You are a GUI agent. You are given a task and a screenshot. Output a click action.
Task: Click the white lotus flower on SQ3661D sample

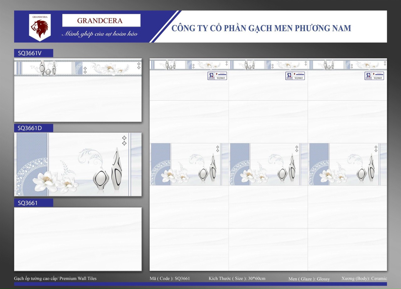point(44,180)
